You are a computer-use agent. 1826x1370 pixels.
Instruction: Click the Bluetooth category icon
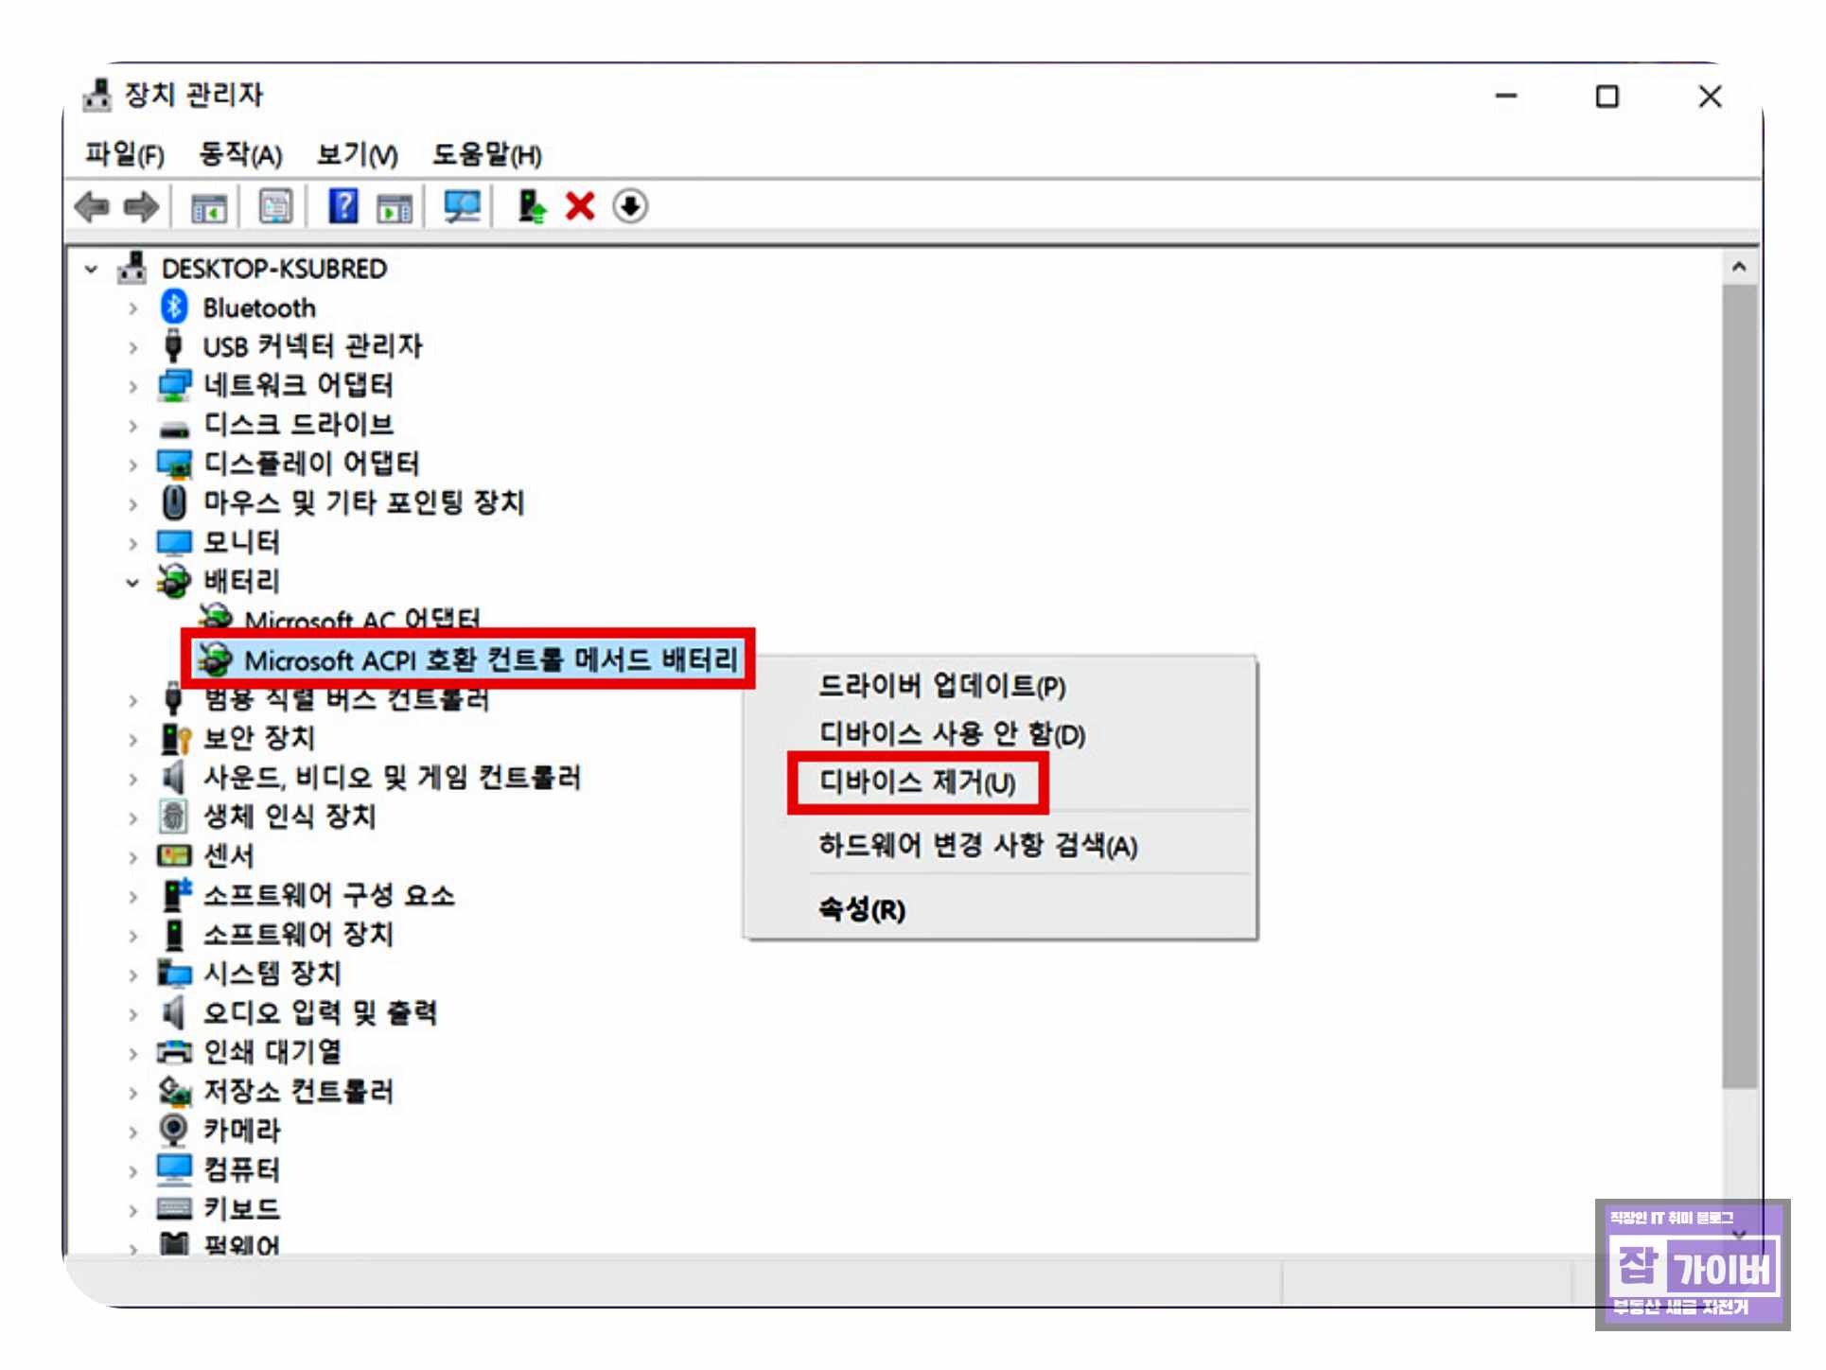174,307
